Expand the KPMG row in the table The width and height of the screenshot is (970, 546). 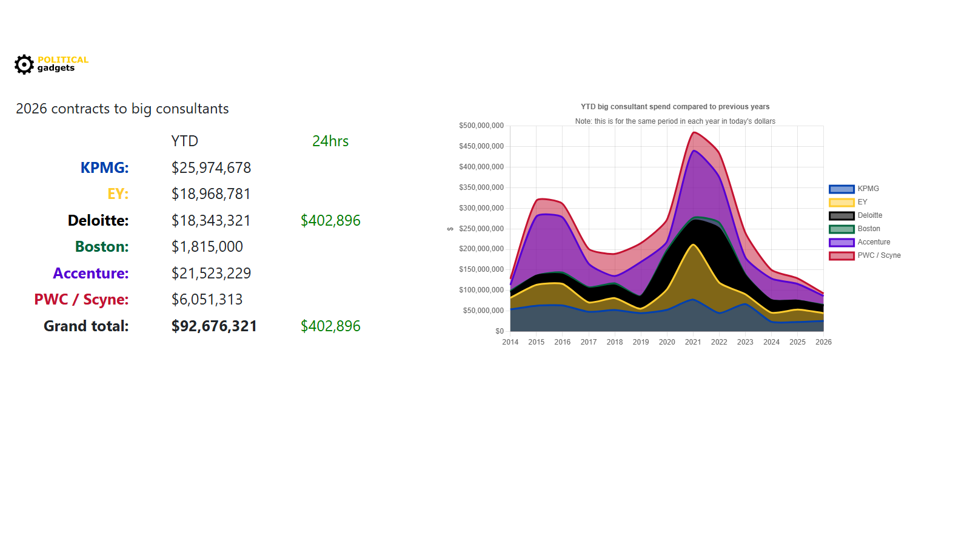click(104, 167)
